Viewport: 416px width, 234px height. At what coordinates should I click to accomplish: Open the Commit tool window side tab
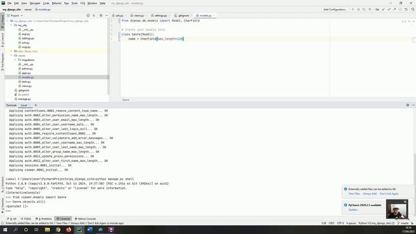click(x=3, y=40)
